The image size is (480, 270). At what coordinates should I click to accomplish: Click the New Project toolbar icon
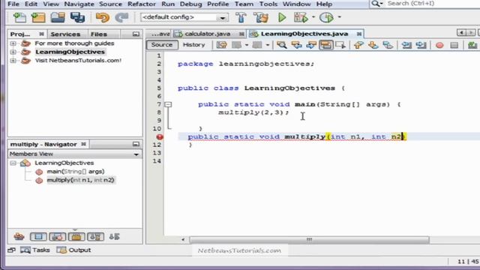38,17
